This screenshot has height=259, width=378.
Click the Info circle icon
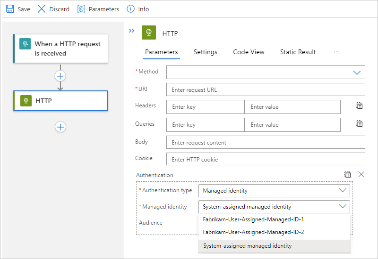130,9
